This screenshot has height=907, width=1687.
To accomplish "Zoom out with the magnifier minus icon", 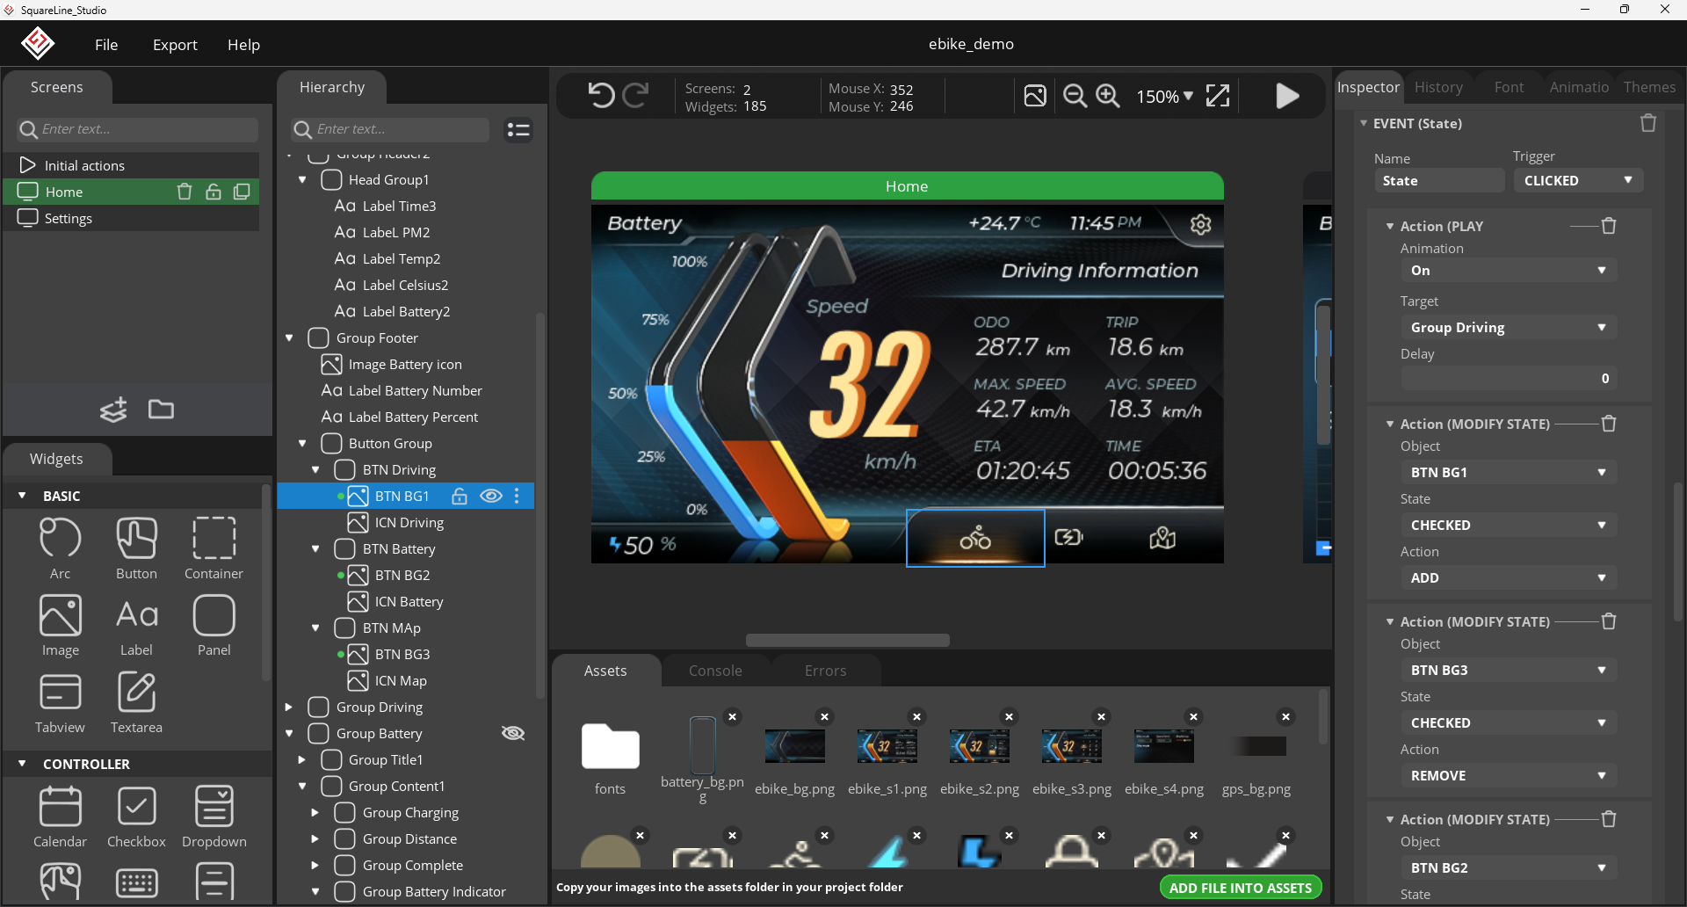I will point(1075,96).
